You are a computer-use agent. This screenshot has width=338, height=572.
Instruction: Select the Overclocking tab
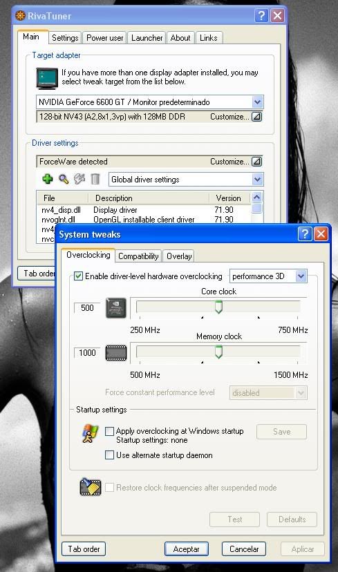88,255
